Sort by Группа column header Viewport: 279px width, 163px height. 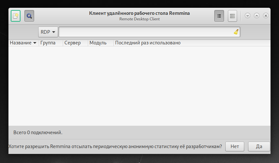[x=51, y=43]
